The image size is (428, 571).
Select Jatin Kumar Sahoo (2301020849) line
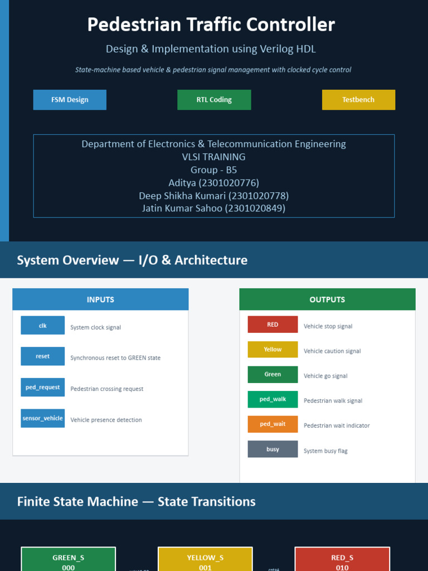click(x=213, y=209)
